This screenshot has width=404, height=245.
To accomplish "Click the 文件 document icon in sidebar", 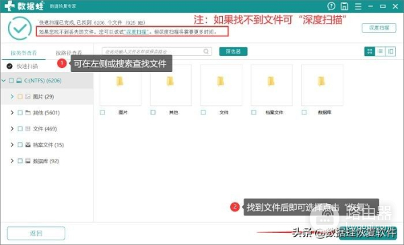I will (28, 129).
